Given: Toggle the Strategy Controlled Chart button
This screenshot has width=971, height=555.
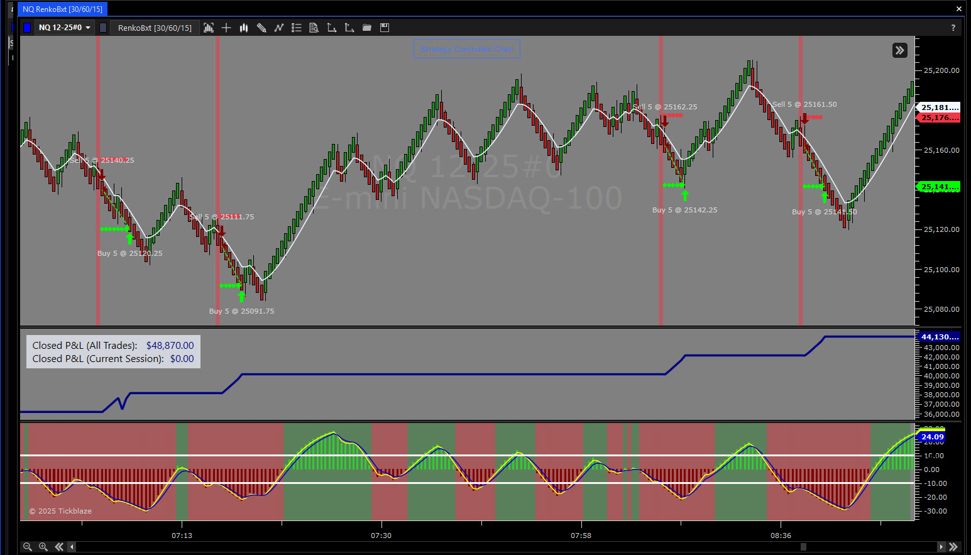Looking at the screenshot, I should click(x=466, y=49).
